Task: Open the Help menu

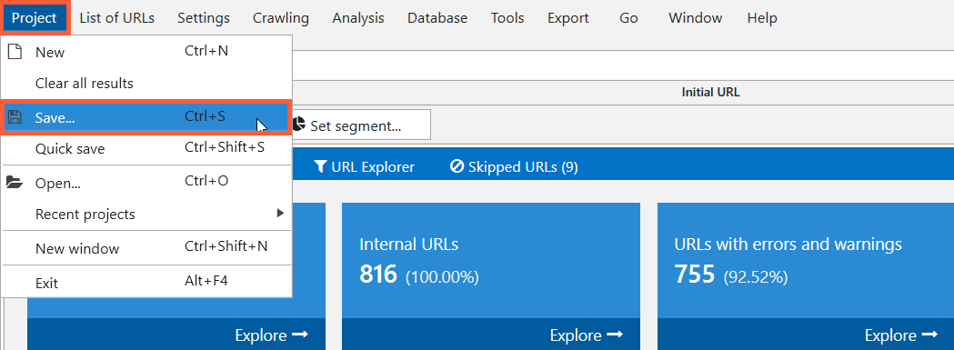Action: 762,18
